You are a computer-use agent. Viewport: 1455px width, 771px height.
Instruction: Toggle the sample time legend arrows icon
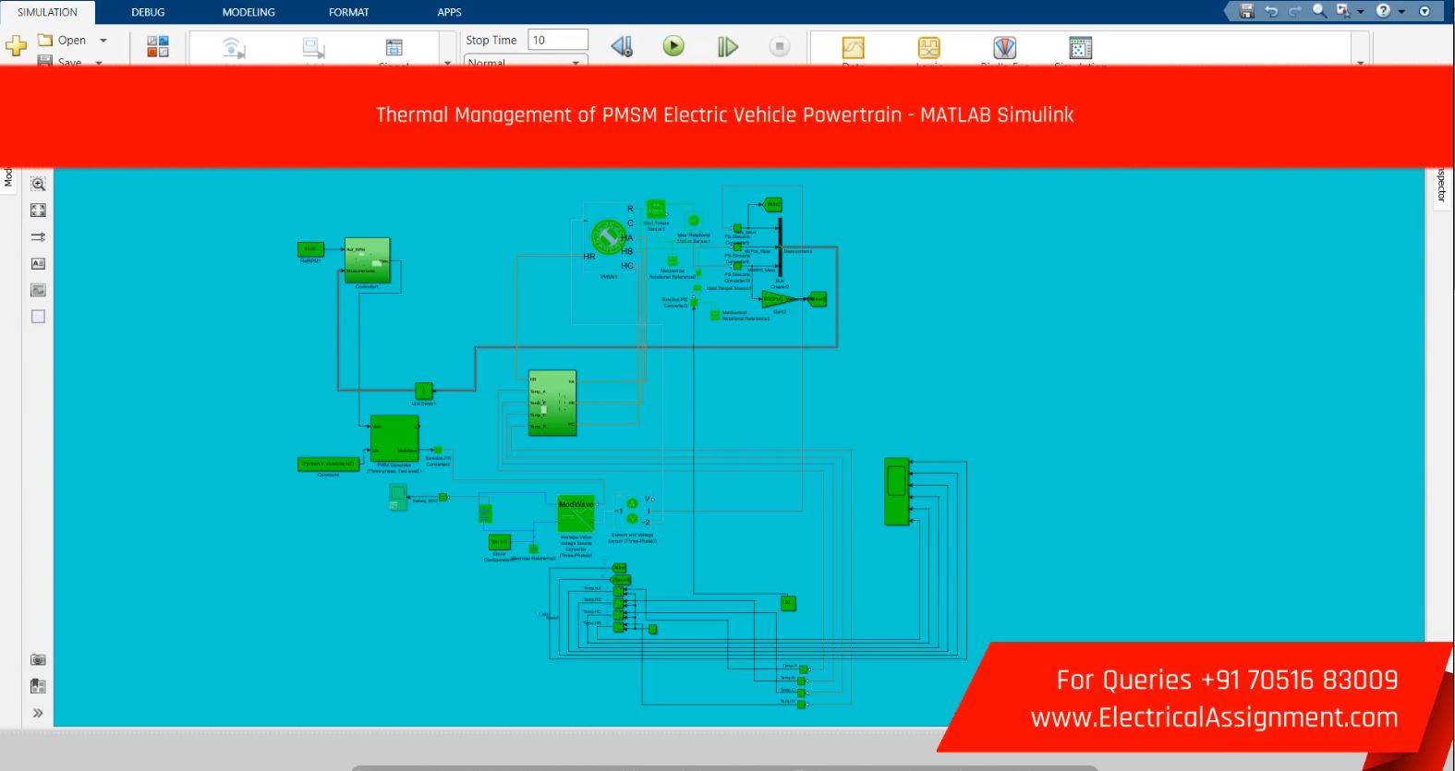38,237
